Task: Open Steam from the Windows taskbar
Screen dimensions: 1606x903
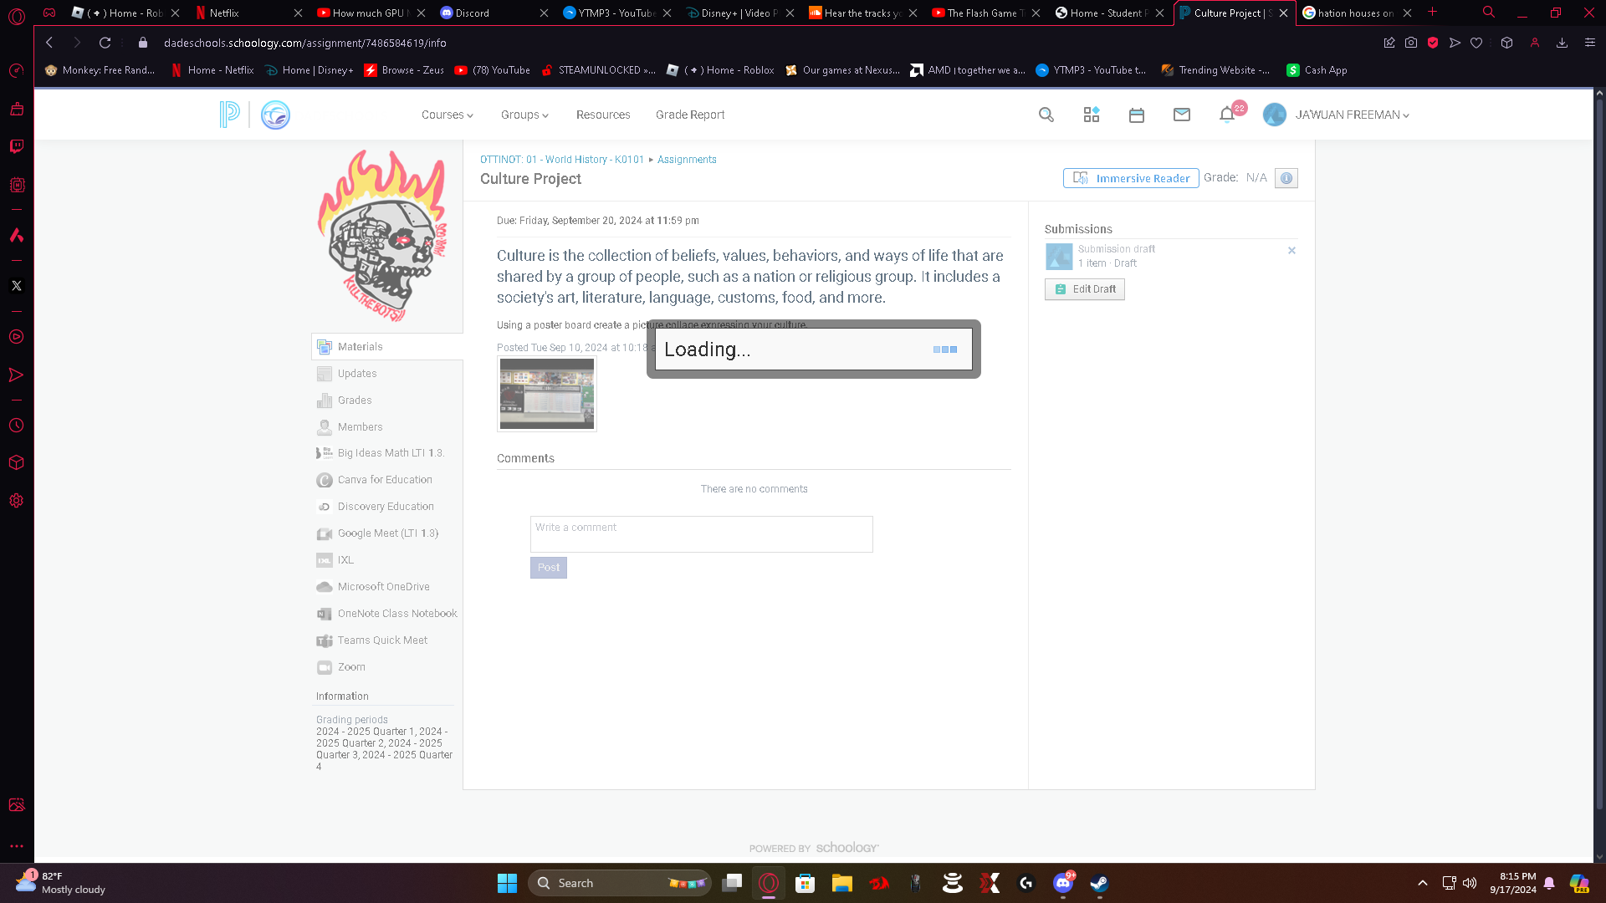Action: 1099,883
